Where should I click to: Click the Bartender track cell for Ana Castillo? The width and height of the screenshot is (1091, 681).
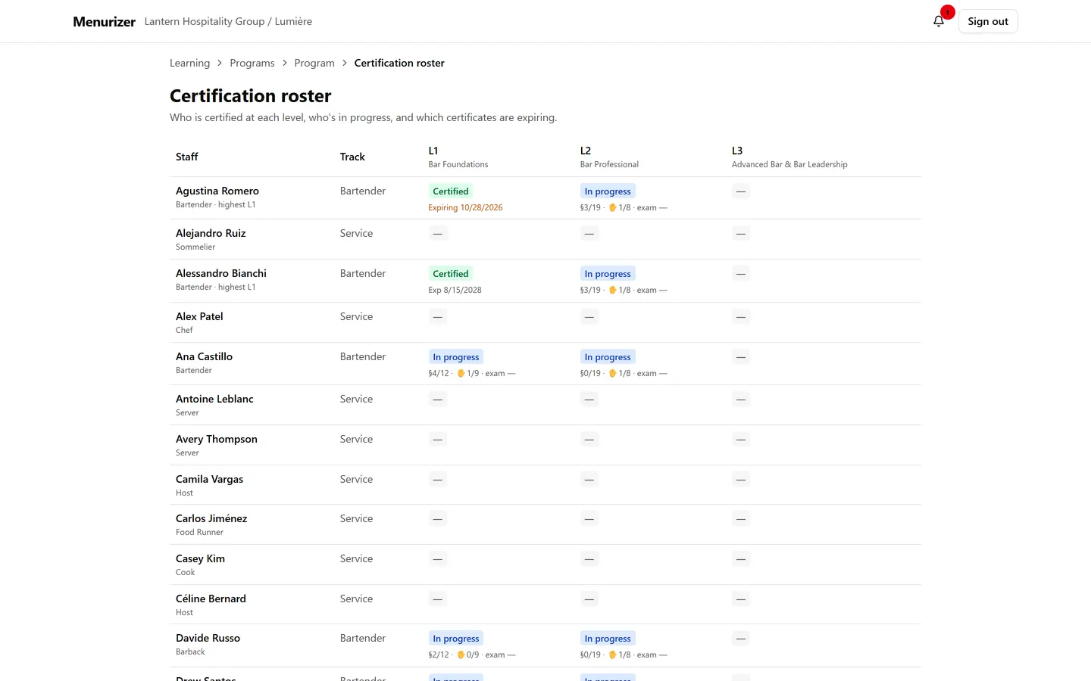tap(363, 356)
